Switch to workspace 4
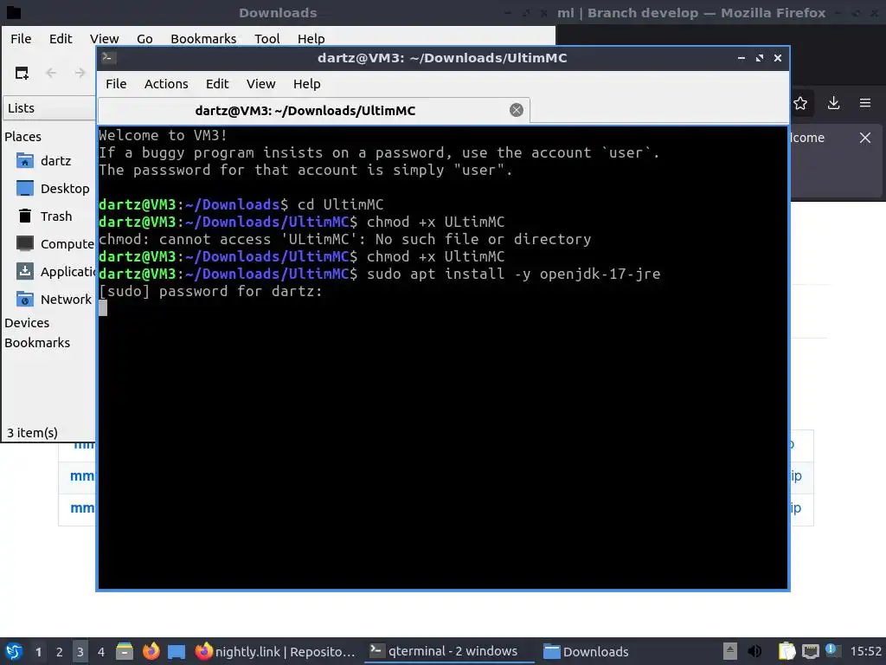Viewport: 886px width, 665px height. [x=101, y=651]
